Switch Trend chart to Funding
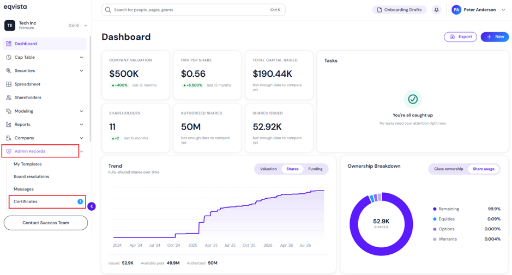Image resolution: width=512 pixels, height=275 pixels. pyautogui.click(x=315, y=169)
